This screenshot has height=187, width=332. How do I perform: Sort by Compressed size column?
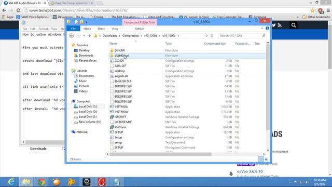point(215,44)
